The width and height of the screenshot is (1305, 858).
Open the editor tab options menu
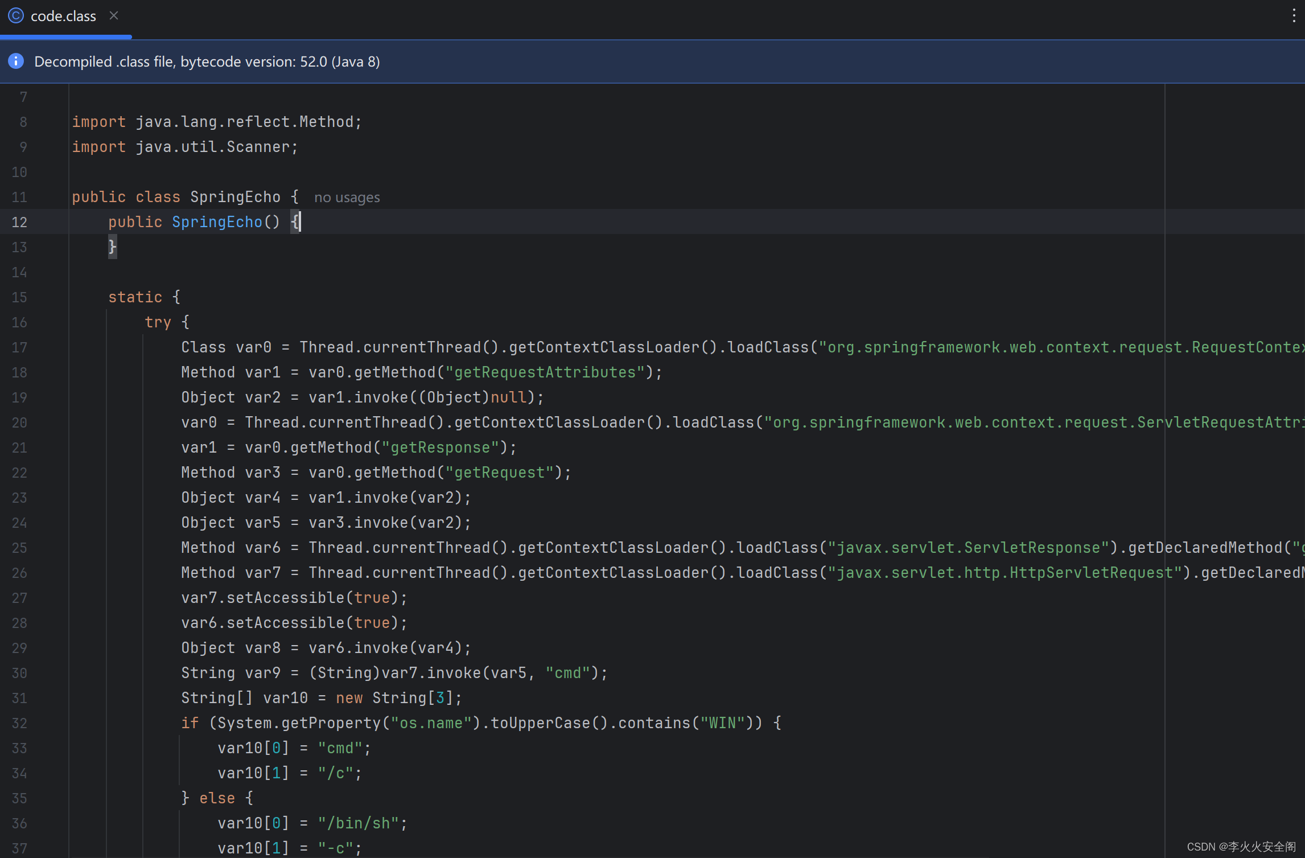click(1294, 15)
